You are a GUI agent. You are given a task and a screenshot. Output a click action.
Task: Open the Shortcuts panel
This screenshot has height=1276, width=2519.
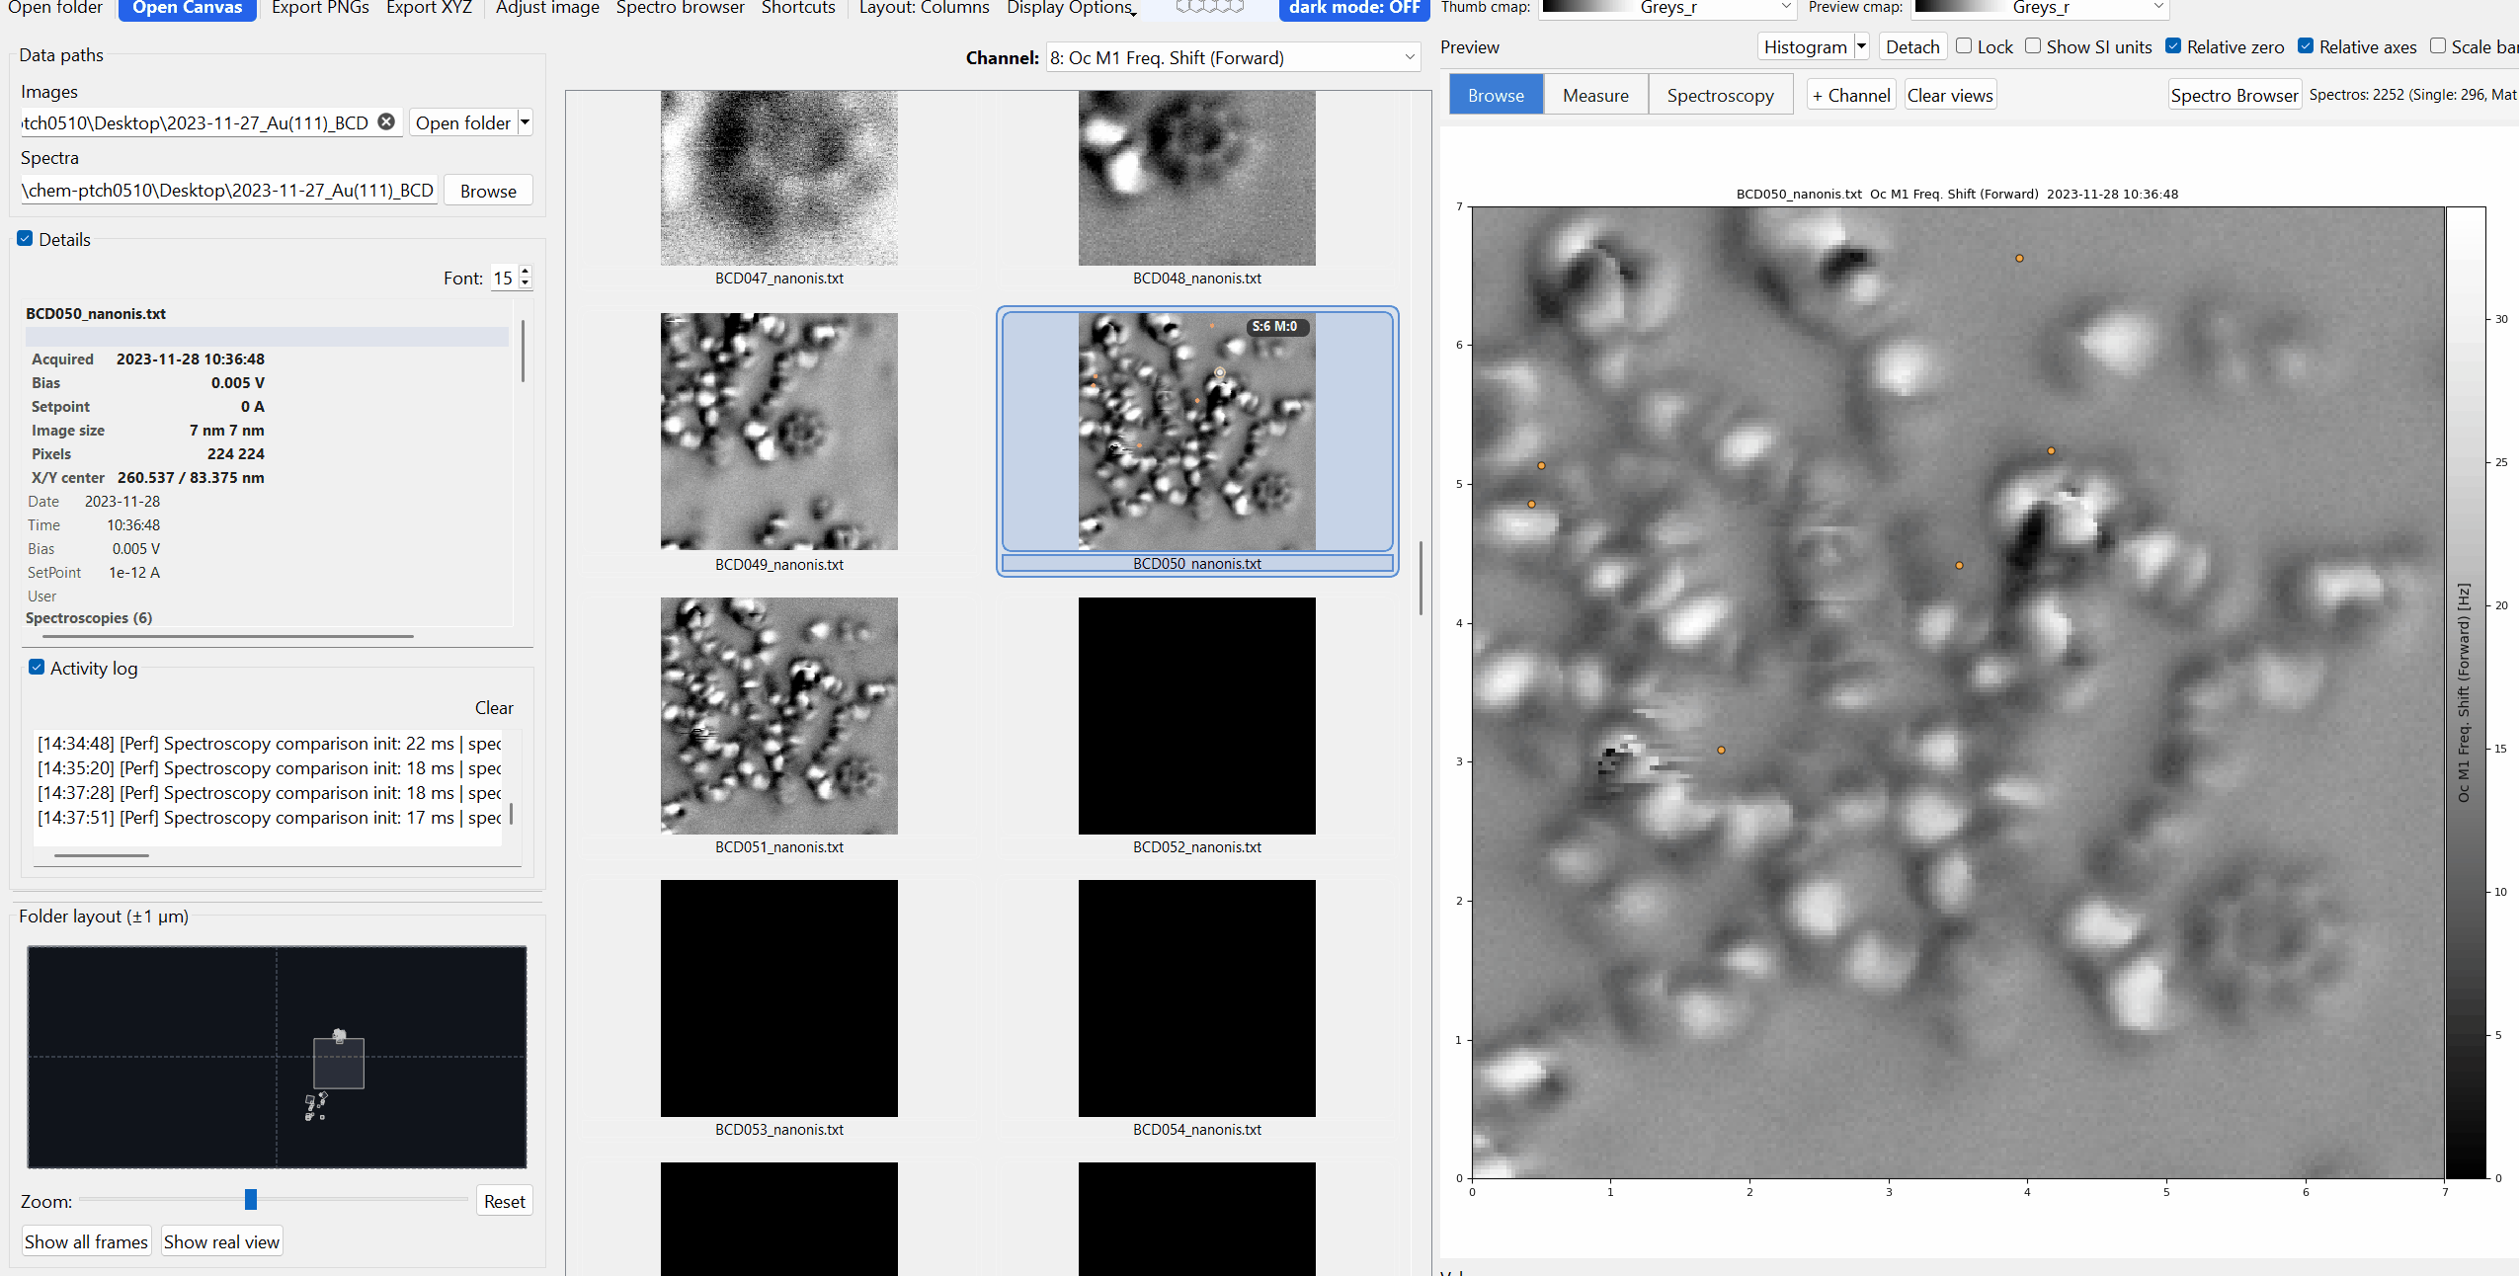coord(798,8)
